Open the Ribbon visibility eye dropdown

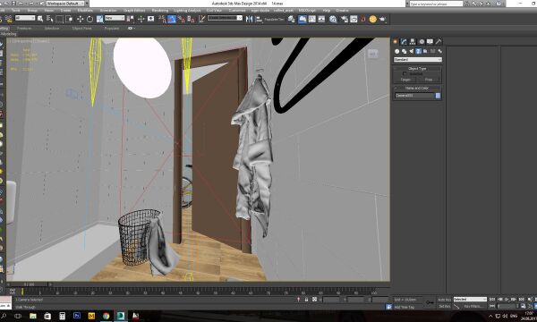(x=131, y=29)
